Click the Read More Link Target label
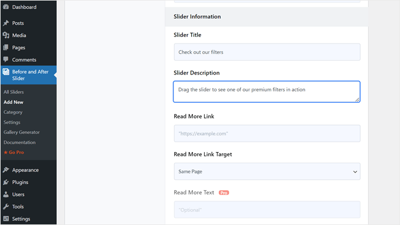400x225 pixels. point(203,155)
